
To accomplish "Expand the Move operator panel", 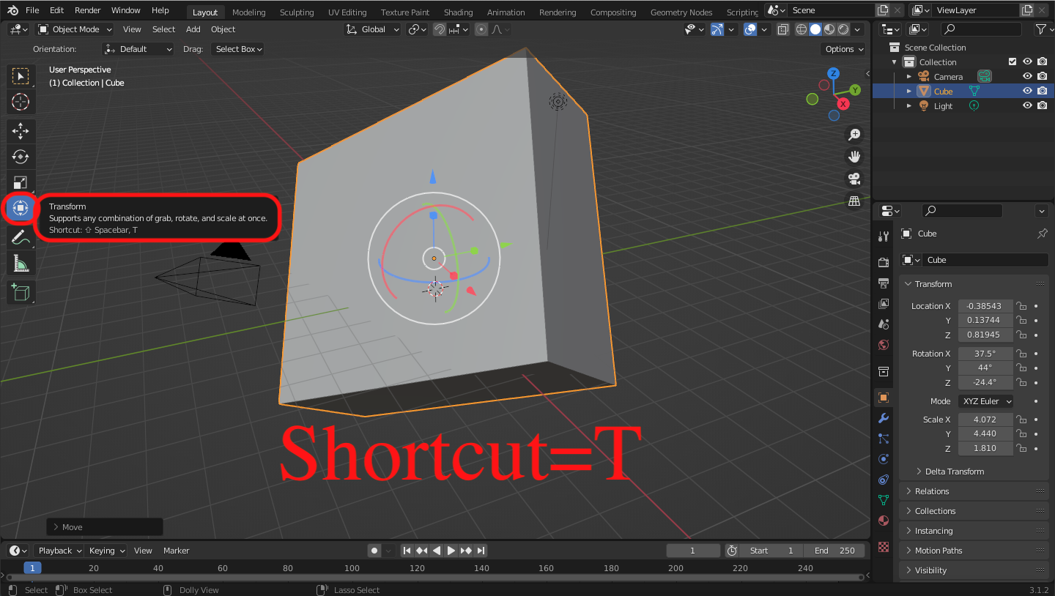I will (105, 527).
